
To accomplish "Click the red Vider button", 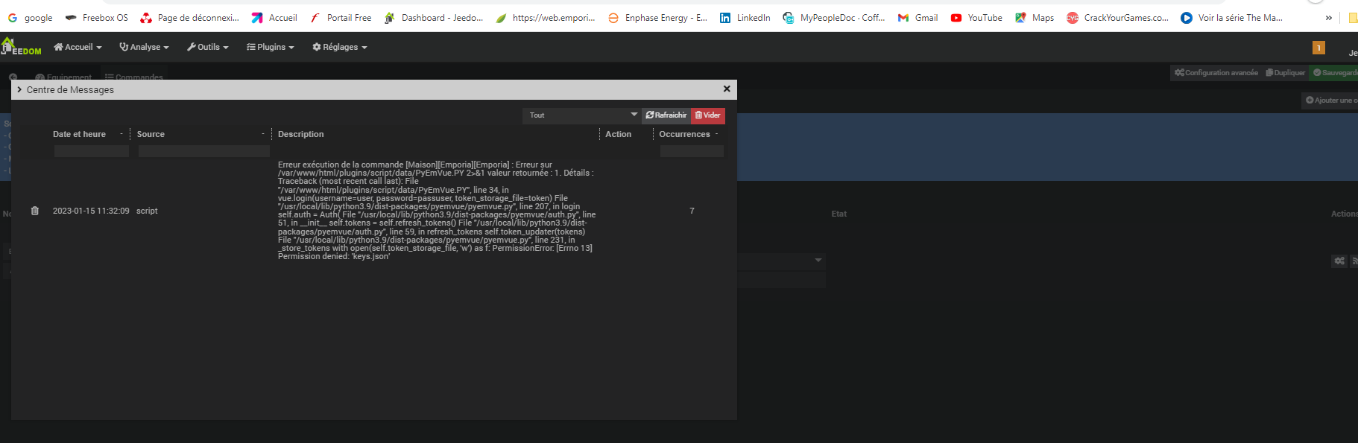I will point(708,115).
